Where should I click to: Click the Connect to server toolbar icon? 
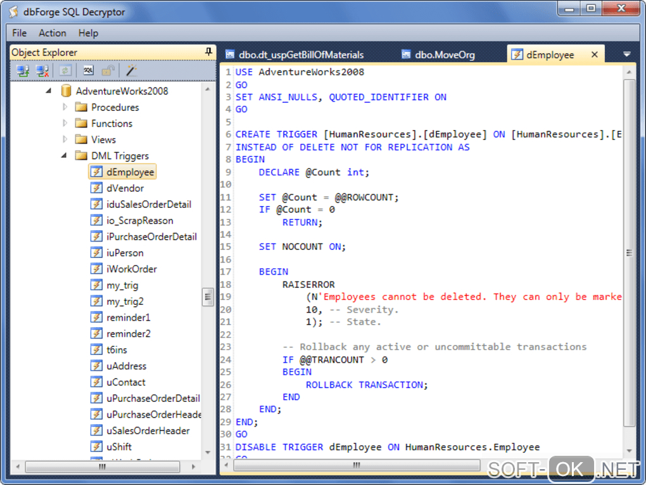tap(23, 71)
